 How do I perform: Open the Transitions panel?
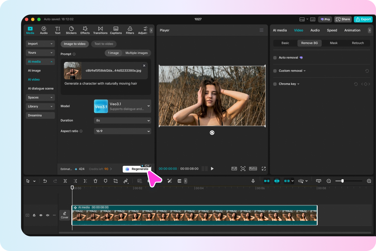click(100, 30)
